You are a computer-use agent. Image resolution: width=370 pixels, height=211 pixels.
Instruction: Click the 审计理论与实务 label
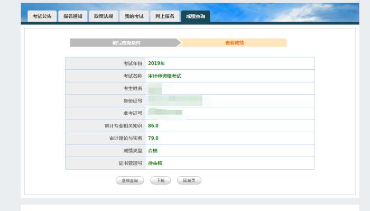[126, 139]
